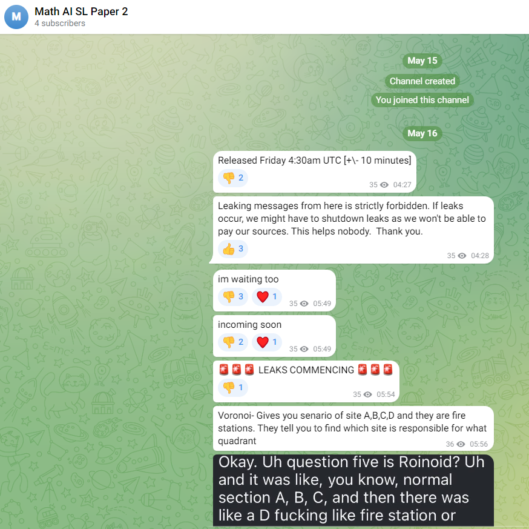Toggle thumbs-down reaction on incoming soon

click(233, 342)
